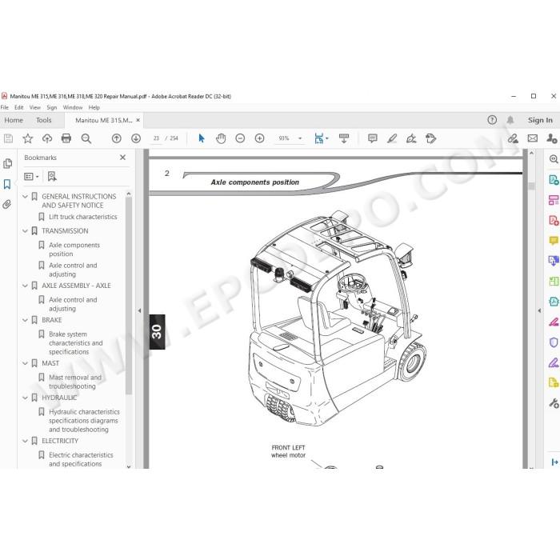Enable scrolling mode icon

tap(344, 138)
